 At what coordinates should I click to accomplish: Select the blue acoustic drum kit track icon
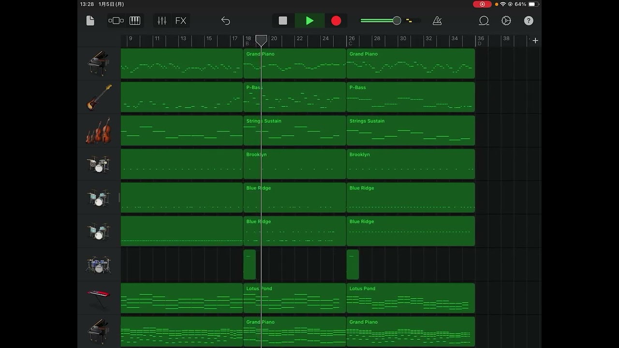click(x=99, y=265)
